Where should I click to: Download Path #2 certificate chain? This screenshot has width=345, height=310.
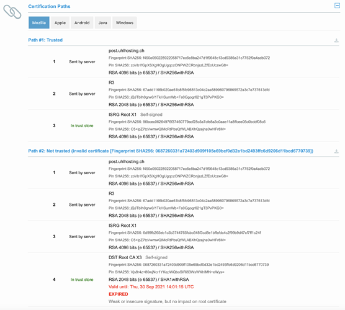point(336,151)
